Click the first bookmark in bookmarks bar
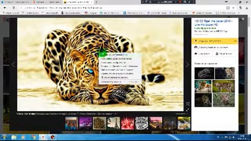This screenshot has height=141, width=251. (11, 13)
